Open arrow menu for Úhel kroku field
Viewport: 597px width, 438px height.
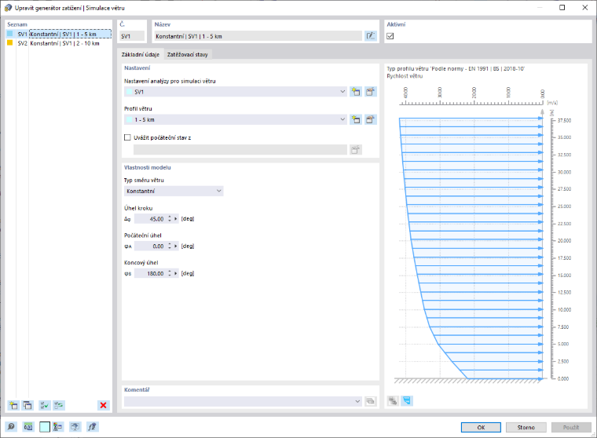(x=175, y=219)
